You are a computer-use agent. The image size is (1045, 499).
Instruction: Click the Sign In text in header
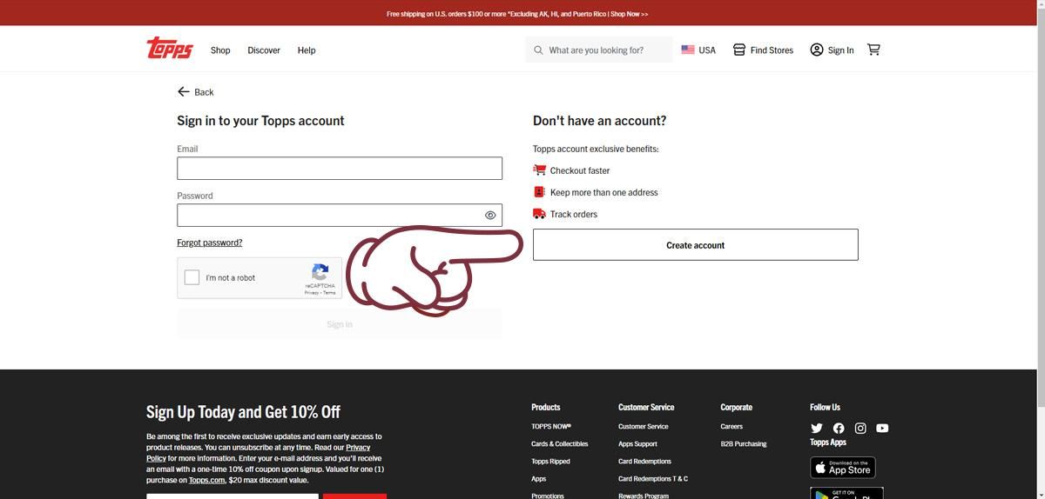[840, 50]
